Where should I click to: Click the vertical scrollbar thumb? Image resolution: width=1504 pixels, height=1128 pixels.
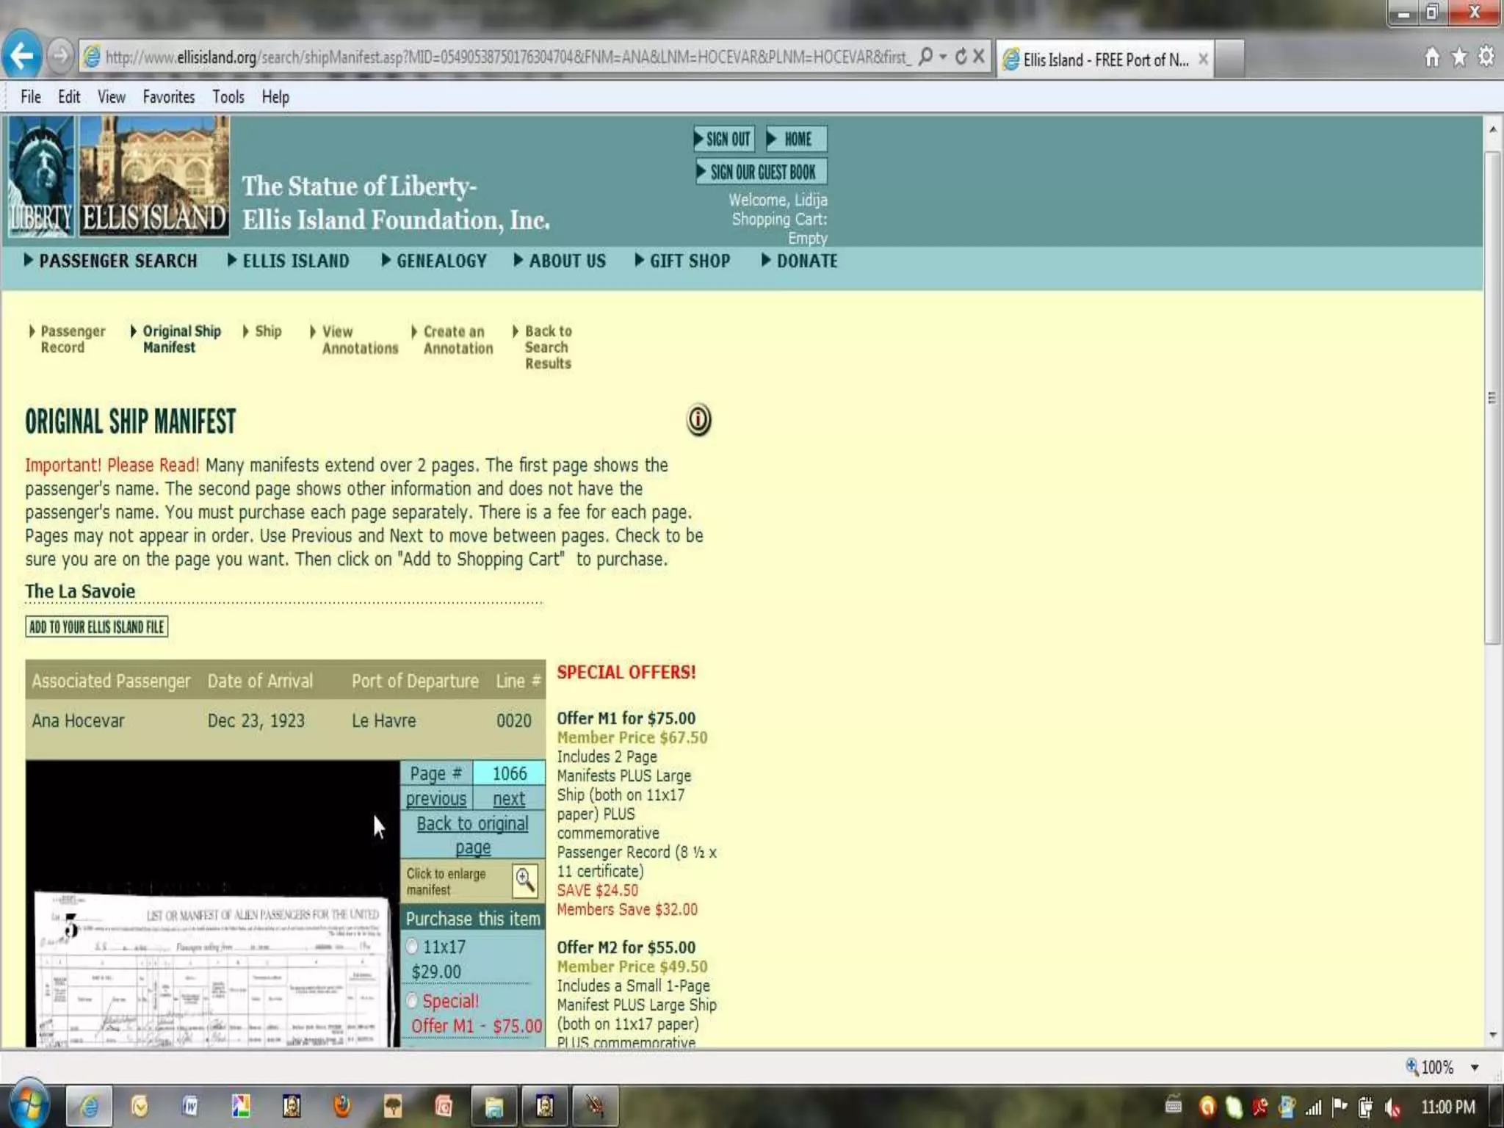pyautogui.click(x=1492, y=397)
